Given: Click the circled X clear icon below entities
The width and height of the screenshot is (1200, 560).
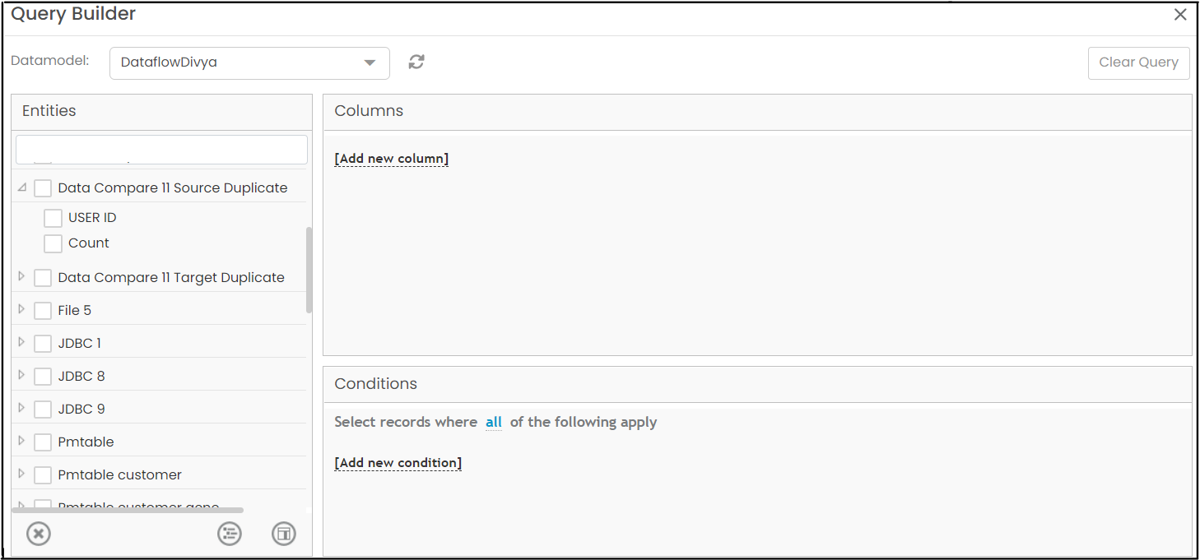Looking at the screenshot, I should coord(39,534).
